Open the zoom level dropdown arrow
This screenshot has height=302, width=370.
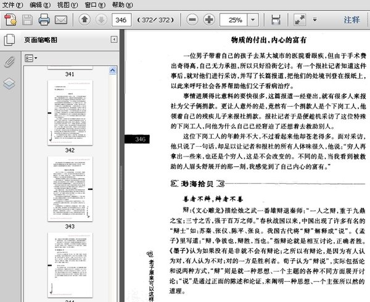(x=253, y=20)
